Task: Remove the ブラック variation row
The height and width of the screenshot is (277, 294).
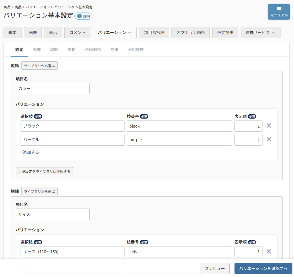Action: [269, 126]
